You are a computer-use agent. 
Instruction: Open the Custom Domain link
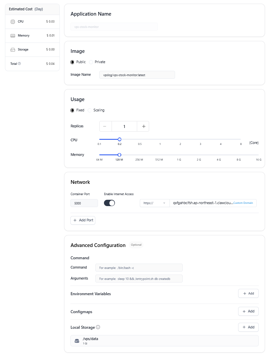coord(243,203)
